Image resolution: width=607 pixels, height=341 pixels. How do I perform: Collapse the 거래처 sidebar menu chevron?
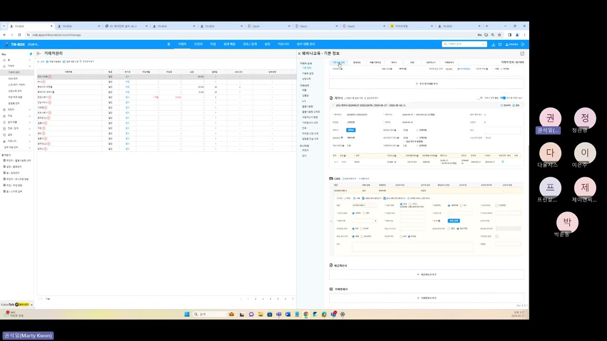(x=29, y=66)
